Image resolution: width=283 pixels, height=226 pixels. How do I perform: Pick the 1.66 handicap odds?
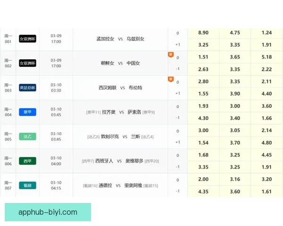coord(266,118)
